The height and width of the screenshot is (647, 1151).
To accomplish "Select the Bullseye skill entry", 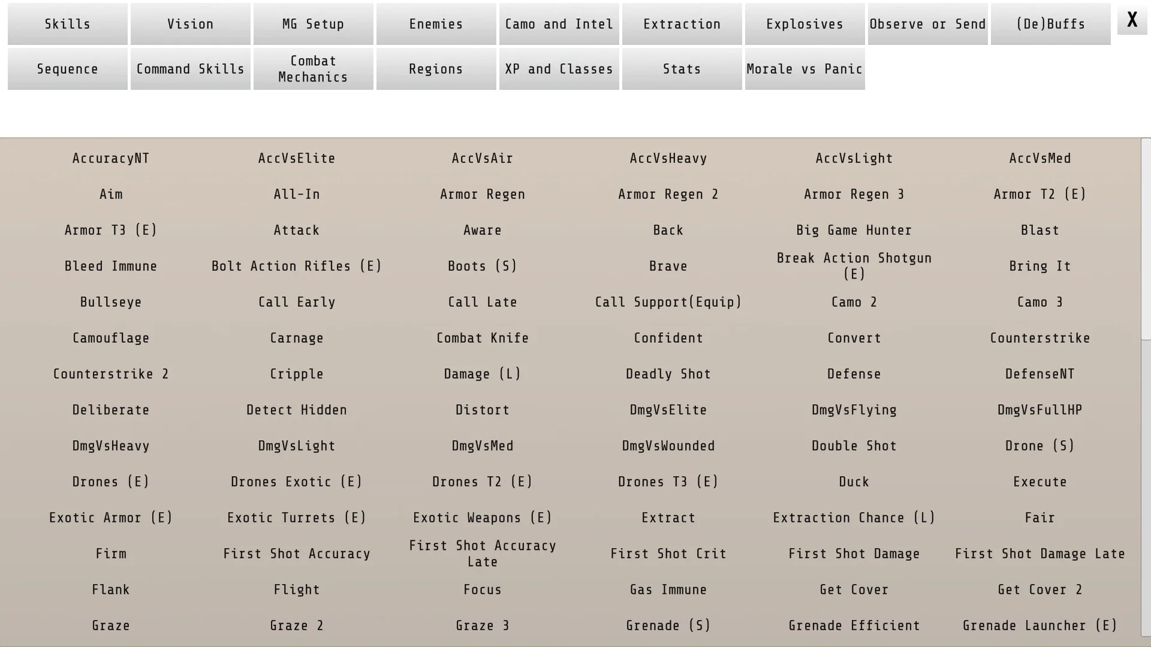I will click(x=111, y=302).
